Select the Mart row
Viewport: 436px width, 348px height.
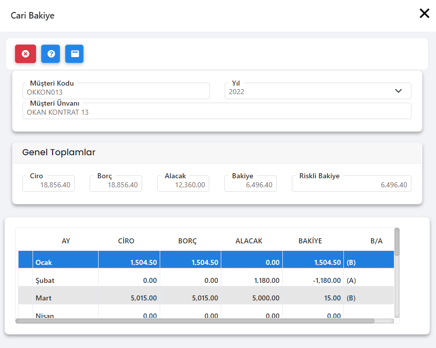click(x=66, y=298)
